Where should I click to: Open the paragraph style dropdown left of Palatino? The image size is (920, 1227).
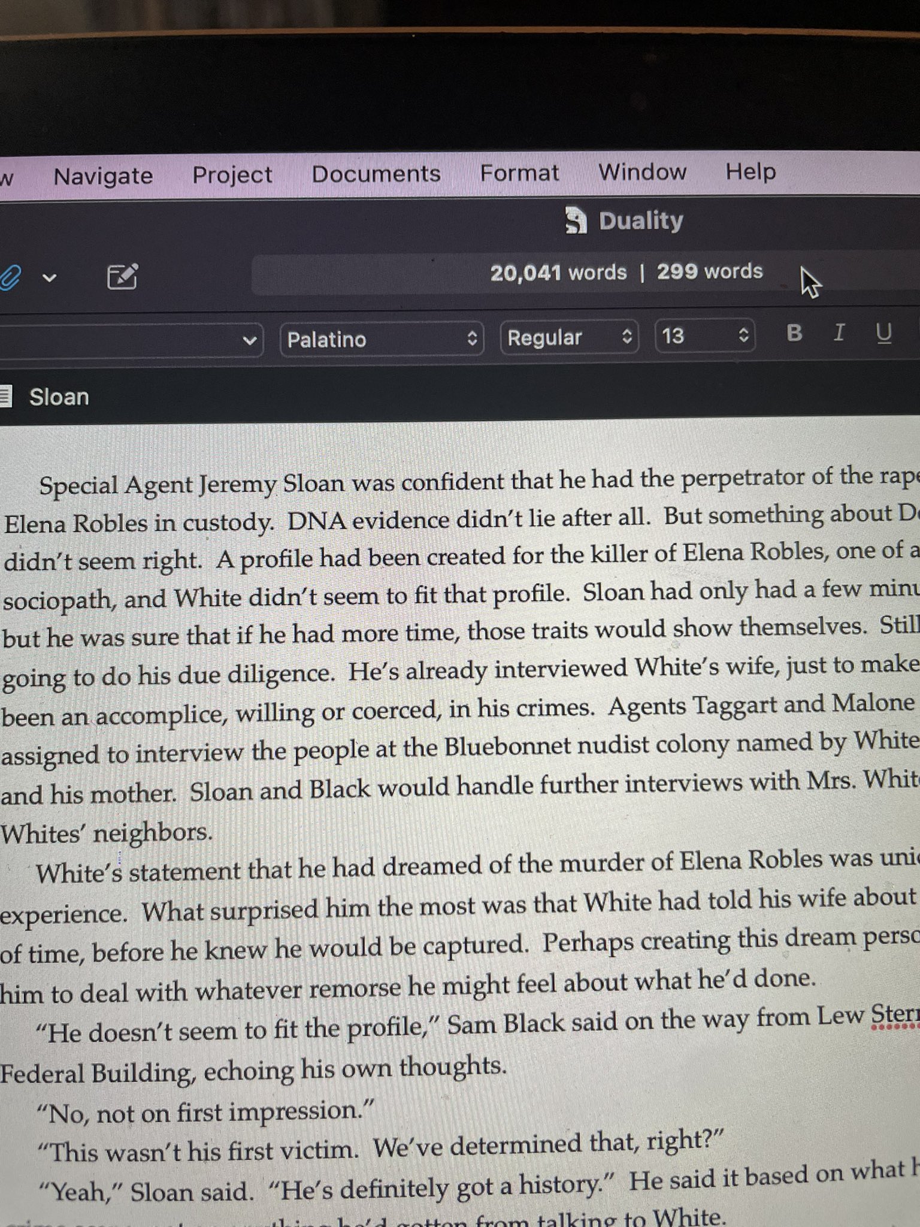pyautogui.click(x=132, y=340)
